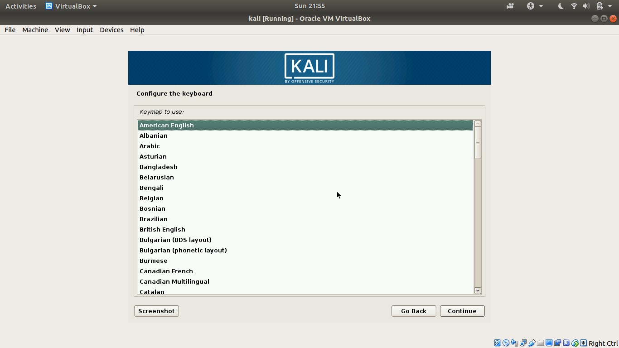
Task: Open the hard disk activity indicator
Action: 497,343
